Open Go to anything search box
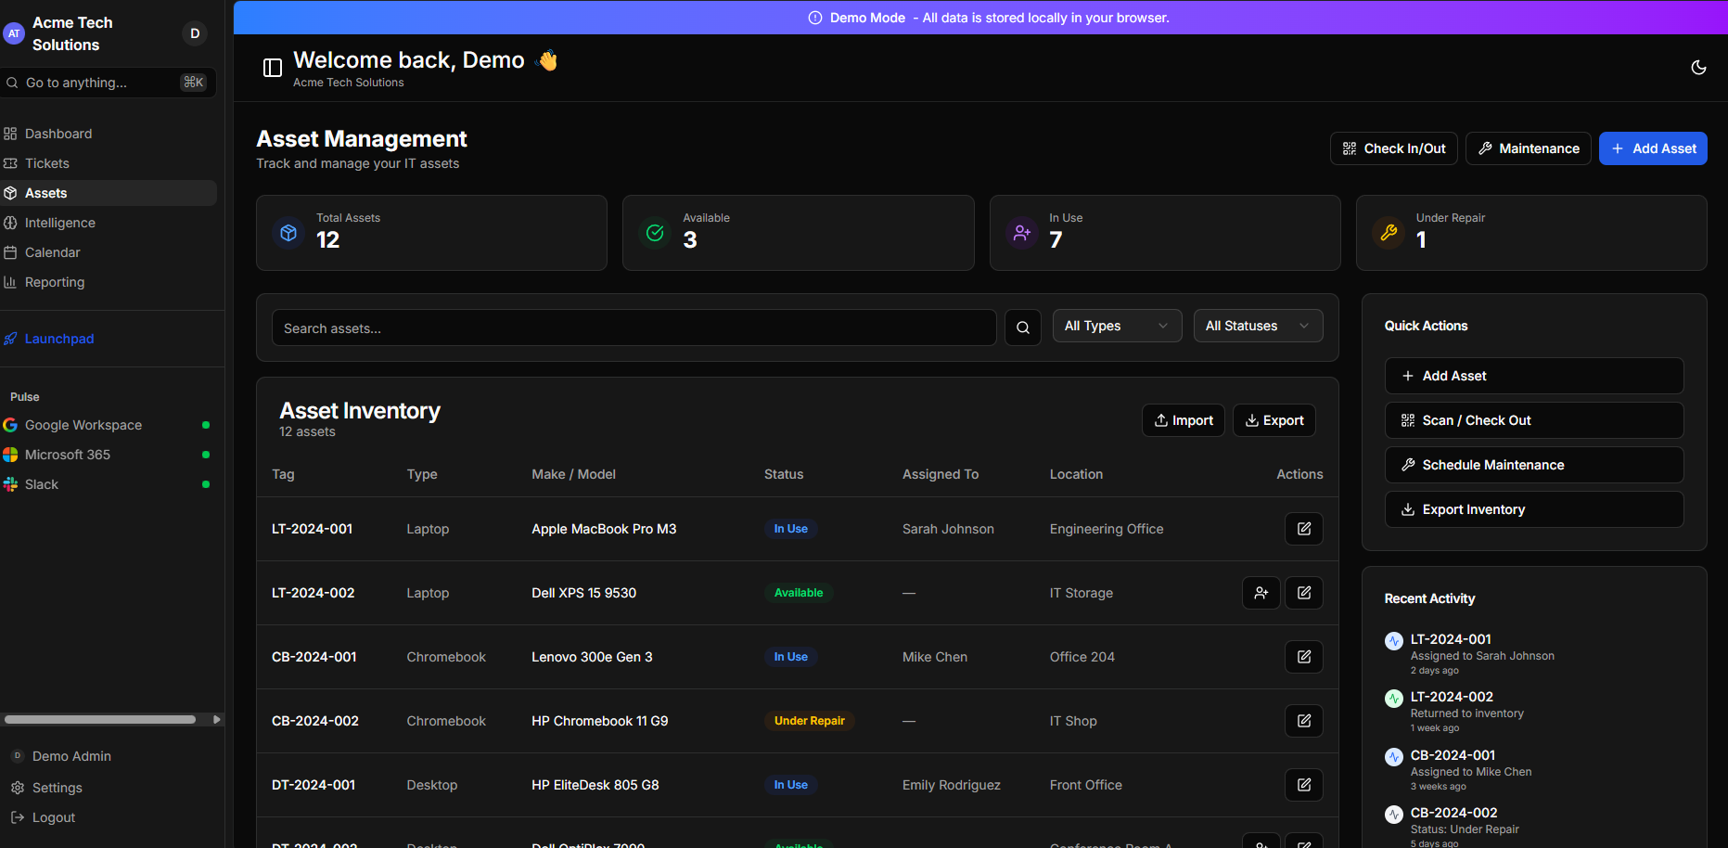The image size is (1728, 848). [x=109, y=83]
